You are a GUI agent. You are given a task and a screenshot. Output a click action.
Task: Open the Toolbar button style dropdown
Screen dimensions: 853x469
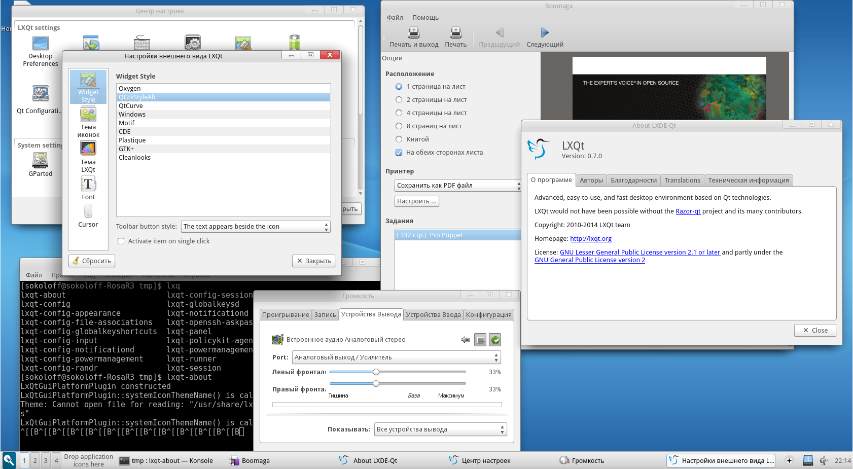[256, 227]
